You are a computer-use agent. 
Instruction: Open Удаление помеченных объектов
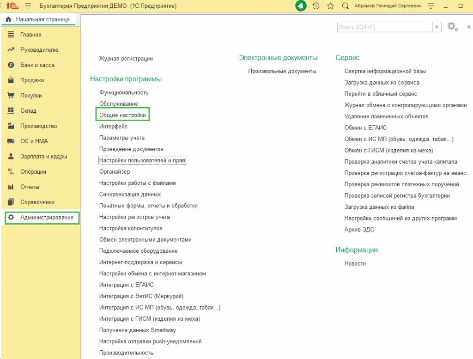(x=386, y=116)
